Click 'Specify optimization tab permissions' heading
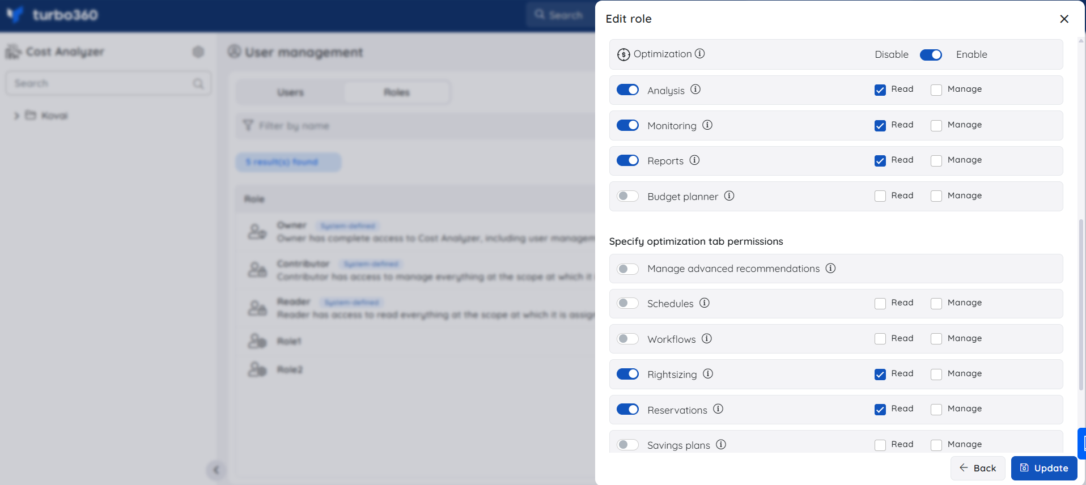The height and width of the screenshot is (485, 1086). (696, 241)
